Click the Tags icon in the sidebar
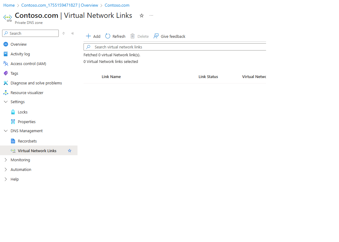Viewport: 339px width, 242px height. 6,73
